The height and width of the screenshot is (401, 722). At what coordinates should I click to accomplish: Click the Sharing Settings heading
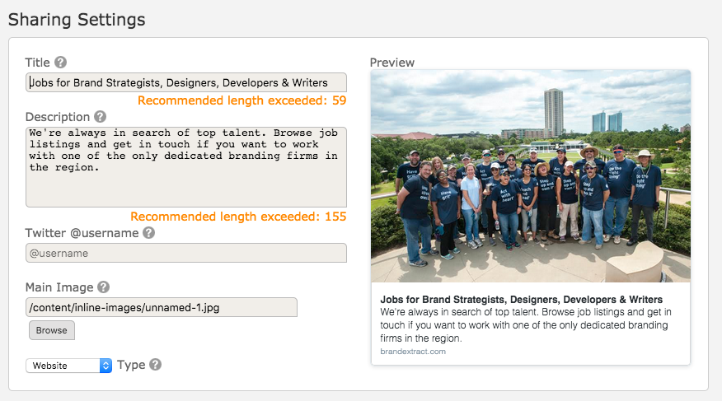click(77, 20)
